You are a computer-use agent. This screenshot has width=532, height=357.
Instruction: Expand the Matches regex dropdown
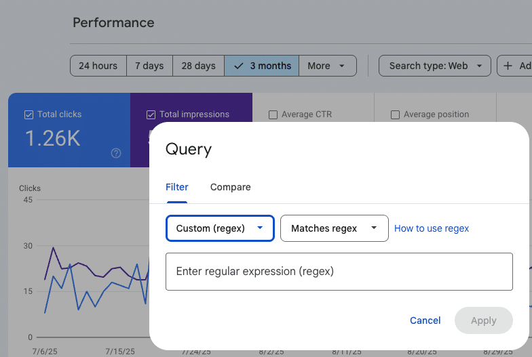point(334,228)
